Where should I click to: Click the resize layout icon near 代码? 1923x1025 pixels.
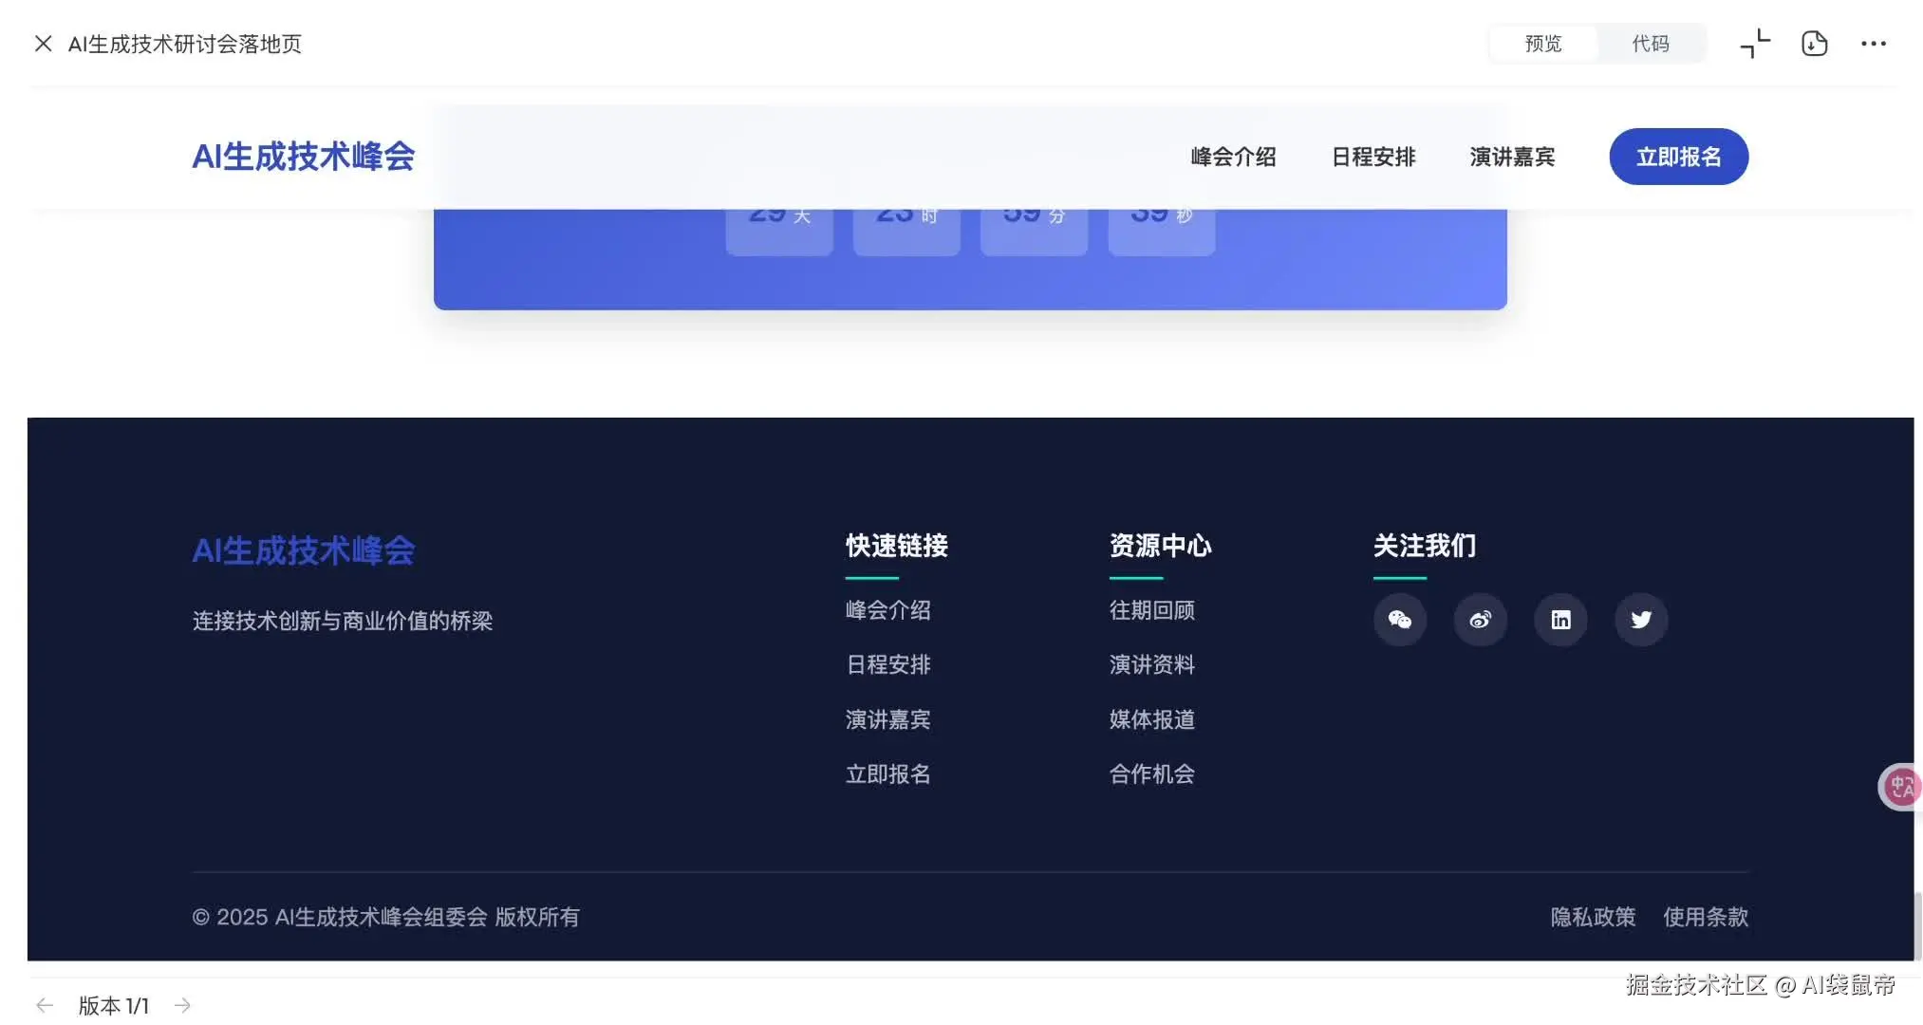(x=1753, y=44)
